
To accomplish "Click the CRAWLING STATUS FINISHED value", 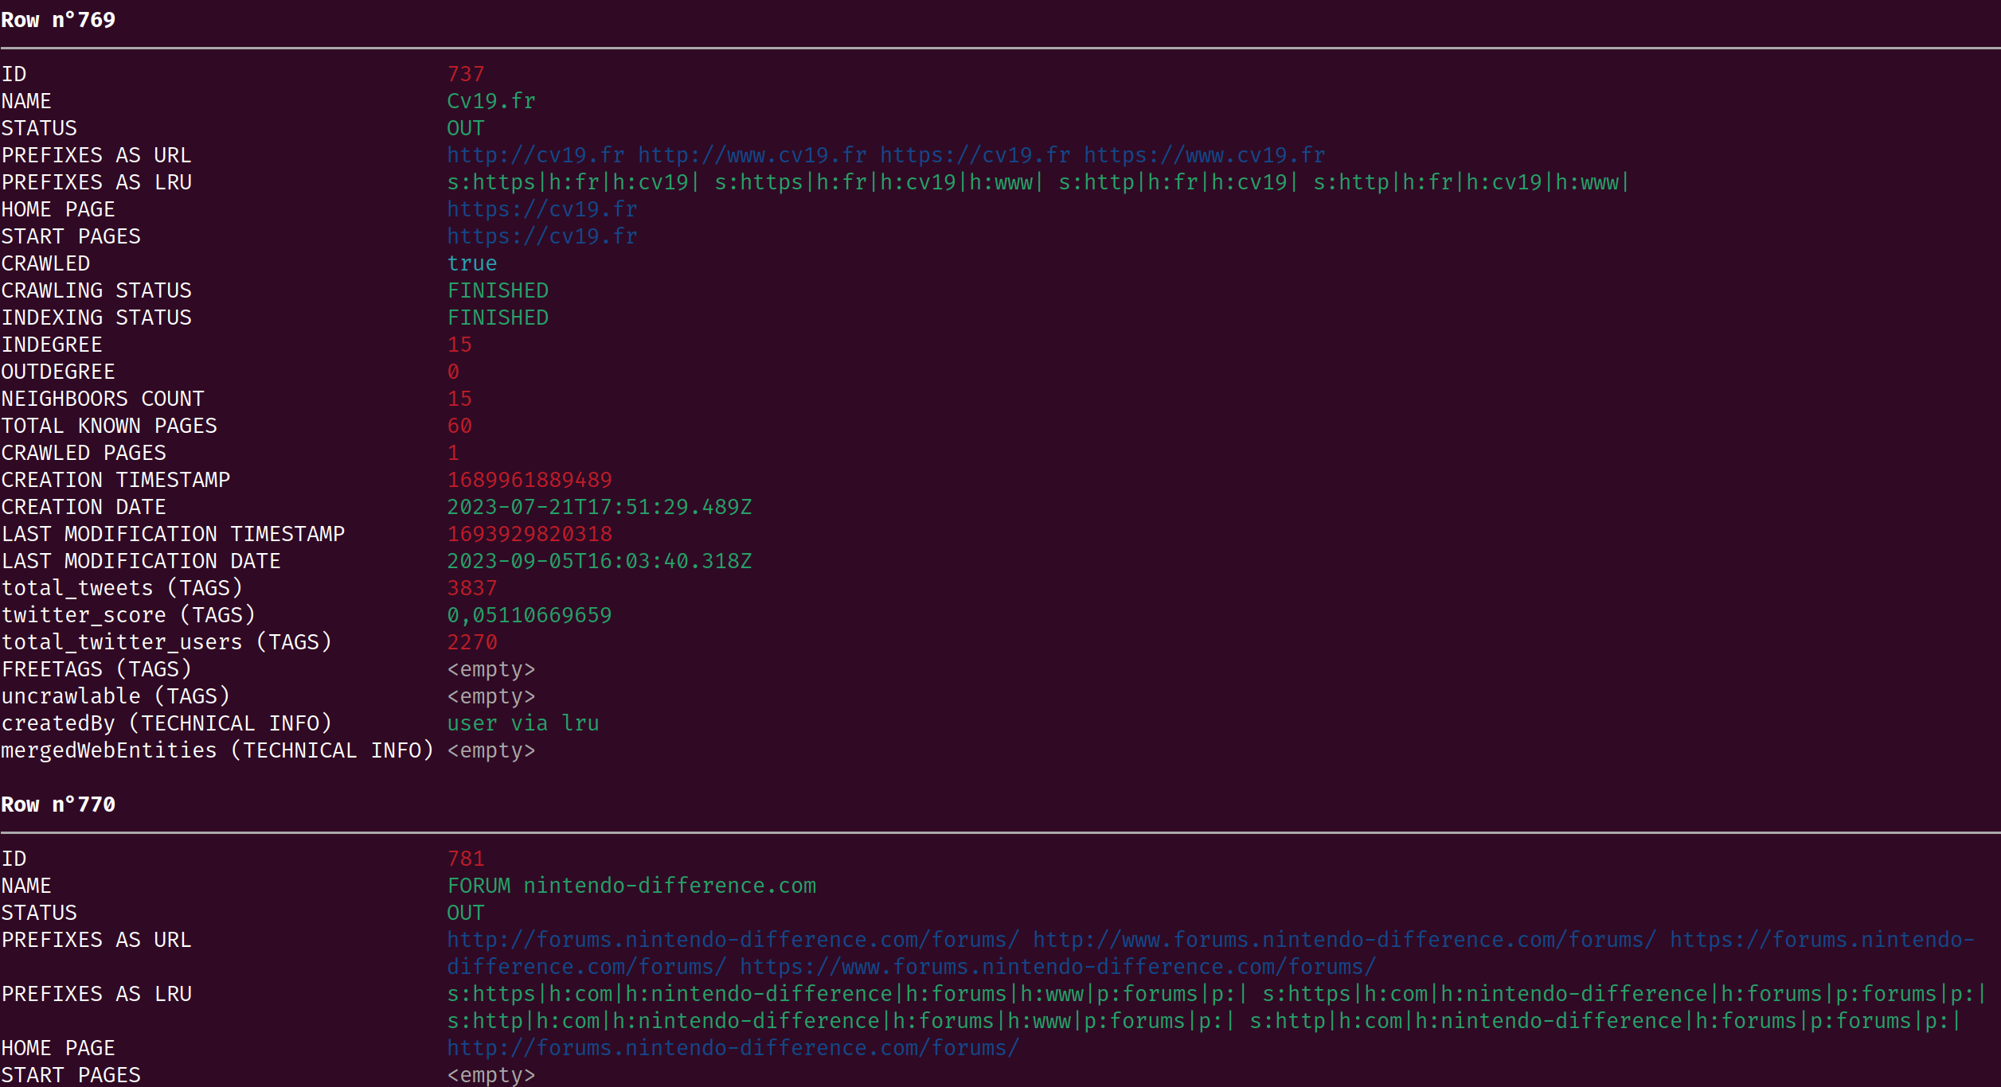I will click(498, 290).
